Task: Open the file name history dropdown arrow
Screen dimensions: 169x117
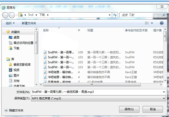Action: tap(164, 92)
